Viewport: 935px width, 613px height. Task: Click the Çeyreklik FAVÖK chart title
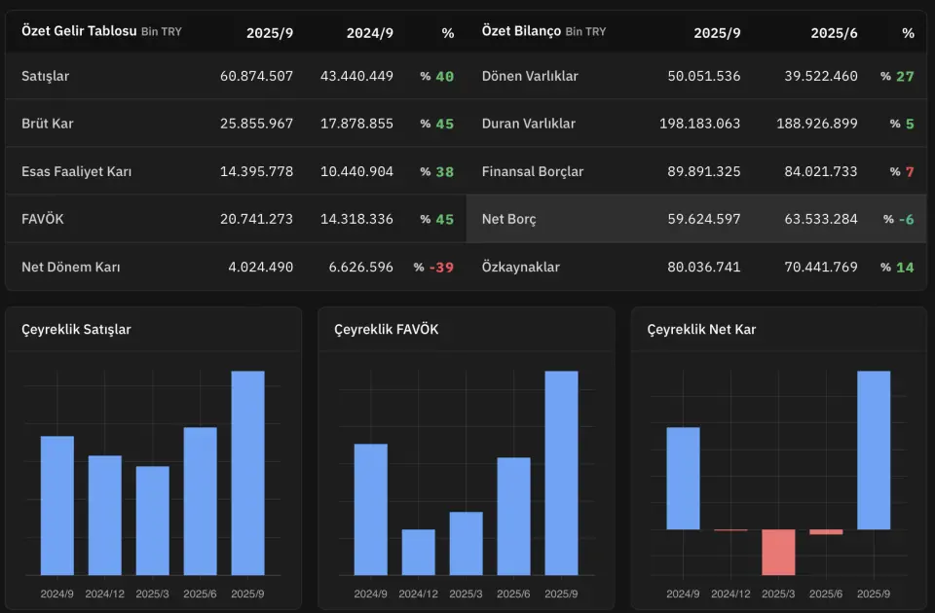coord(386,329)
